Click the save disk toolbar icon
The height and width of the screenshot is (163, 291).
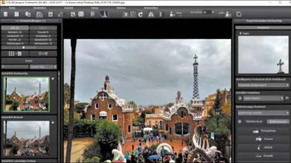pyautogui.click(x=50, y=14)
